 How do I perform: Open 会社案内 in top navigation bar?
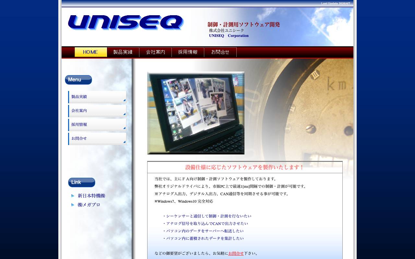156,52
